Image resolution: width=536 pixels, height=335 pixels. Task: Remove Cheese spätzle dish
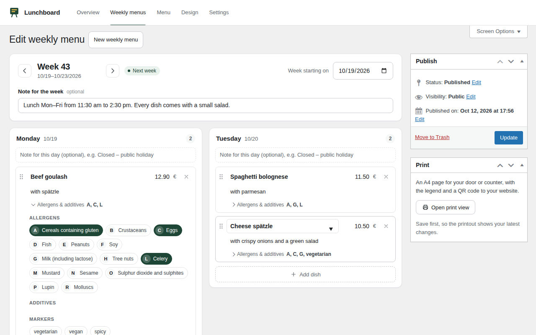pyautogui.click(x=386, y=226)
